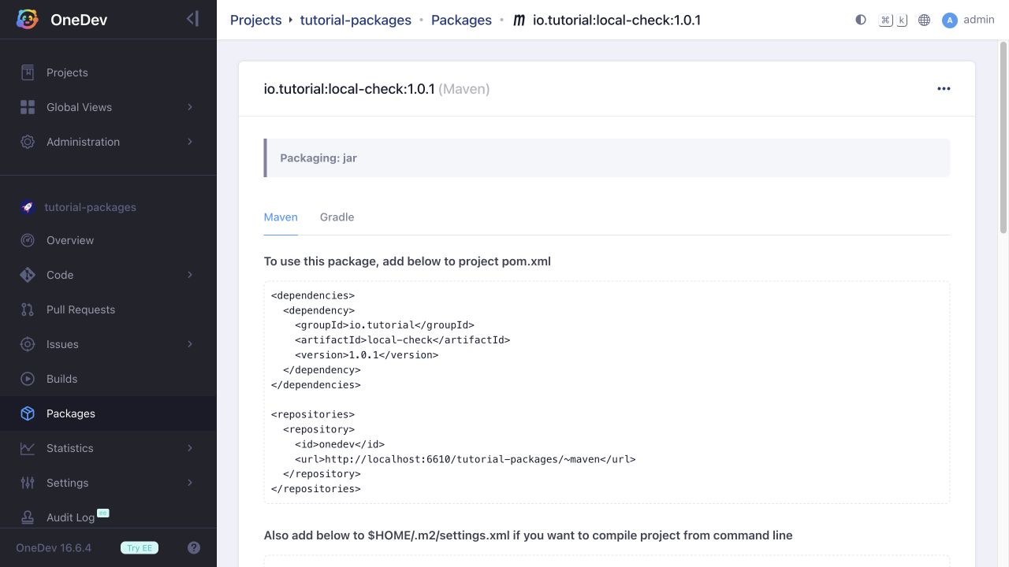The height and width of the screenshot is (567, 1009).
Task: Click the 'add below to project pom.xml' heading
Action: click(407, 261)
